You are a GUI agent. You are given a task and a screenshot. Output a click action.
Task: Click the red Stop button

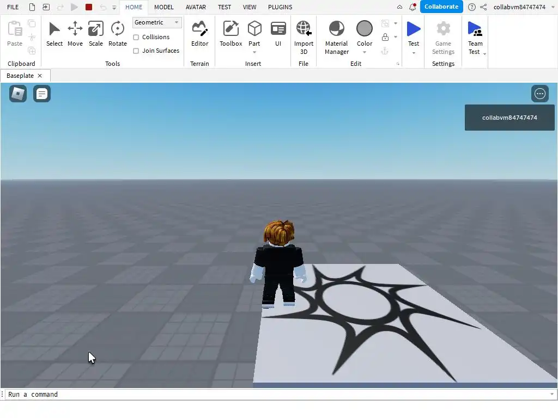pyautogui.click(x=89, y=7)
